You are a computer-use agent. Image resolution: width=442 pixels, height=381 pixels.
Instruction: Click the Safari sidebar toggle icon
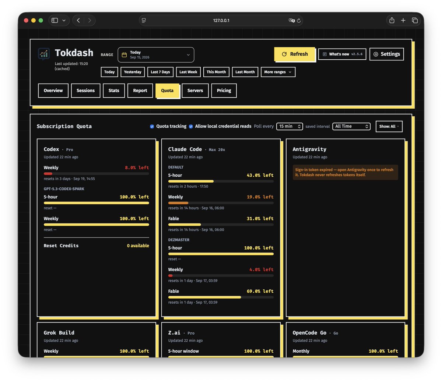tap(55, 20)
